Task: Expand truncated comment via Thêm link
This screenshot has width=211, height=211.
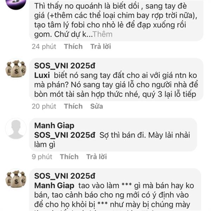Action: [x=103, y=34]
